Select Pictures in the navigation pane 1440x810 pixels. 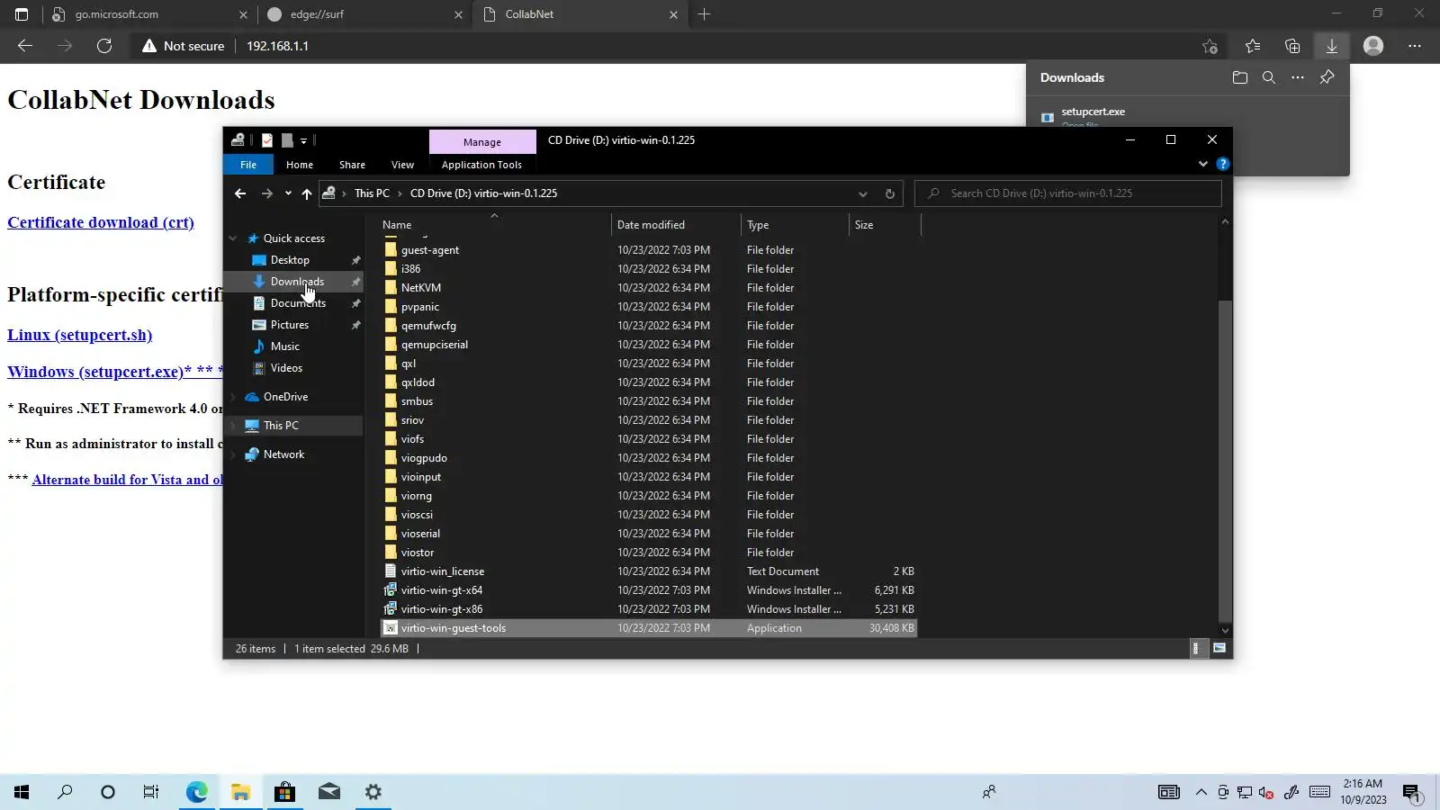pos(290,325)
